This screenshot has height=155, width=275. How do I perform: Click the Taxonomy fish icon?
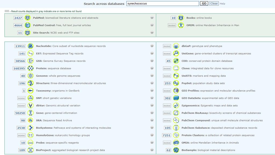tap(31, 91)
